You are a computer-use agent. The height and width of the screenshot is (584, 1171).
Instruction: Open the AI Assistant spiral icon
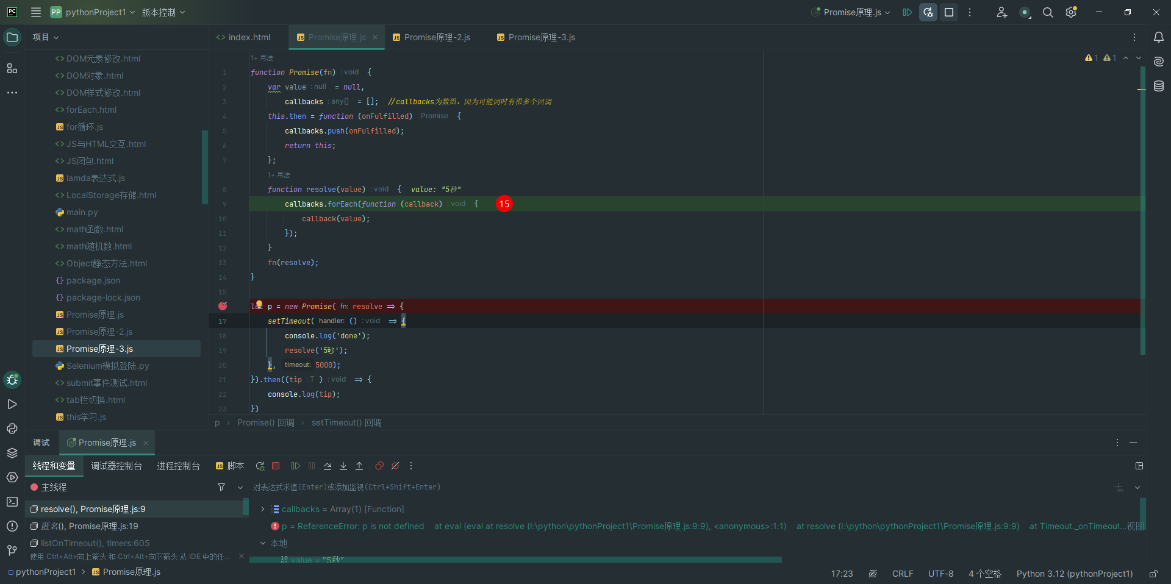(1159, 62)
